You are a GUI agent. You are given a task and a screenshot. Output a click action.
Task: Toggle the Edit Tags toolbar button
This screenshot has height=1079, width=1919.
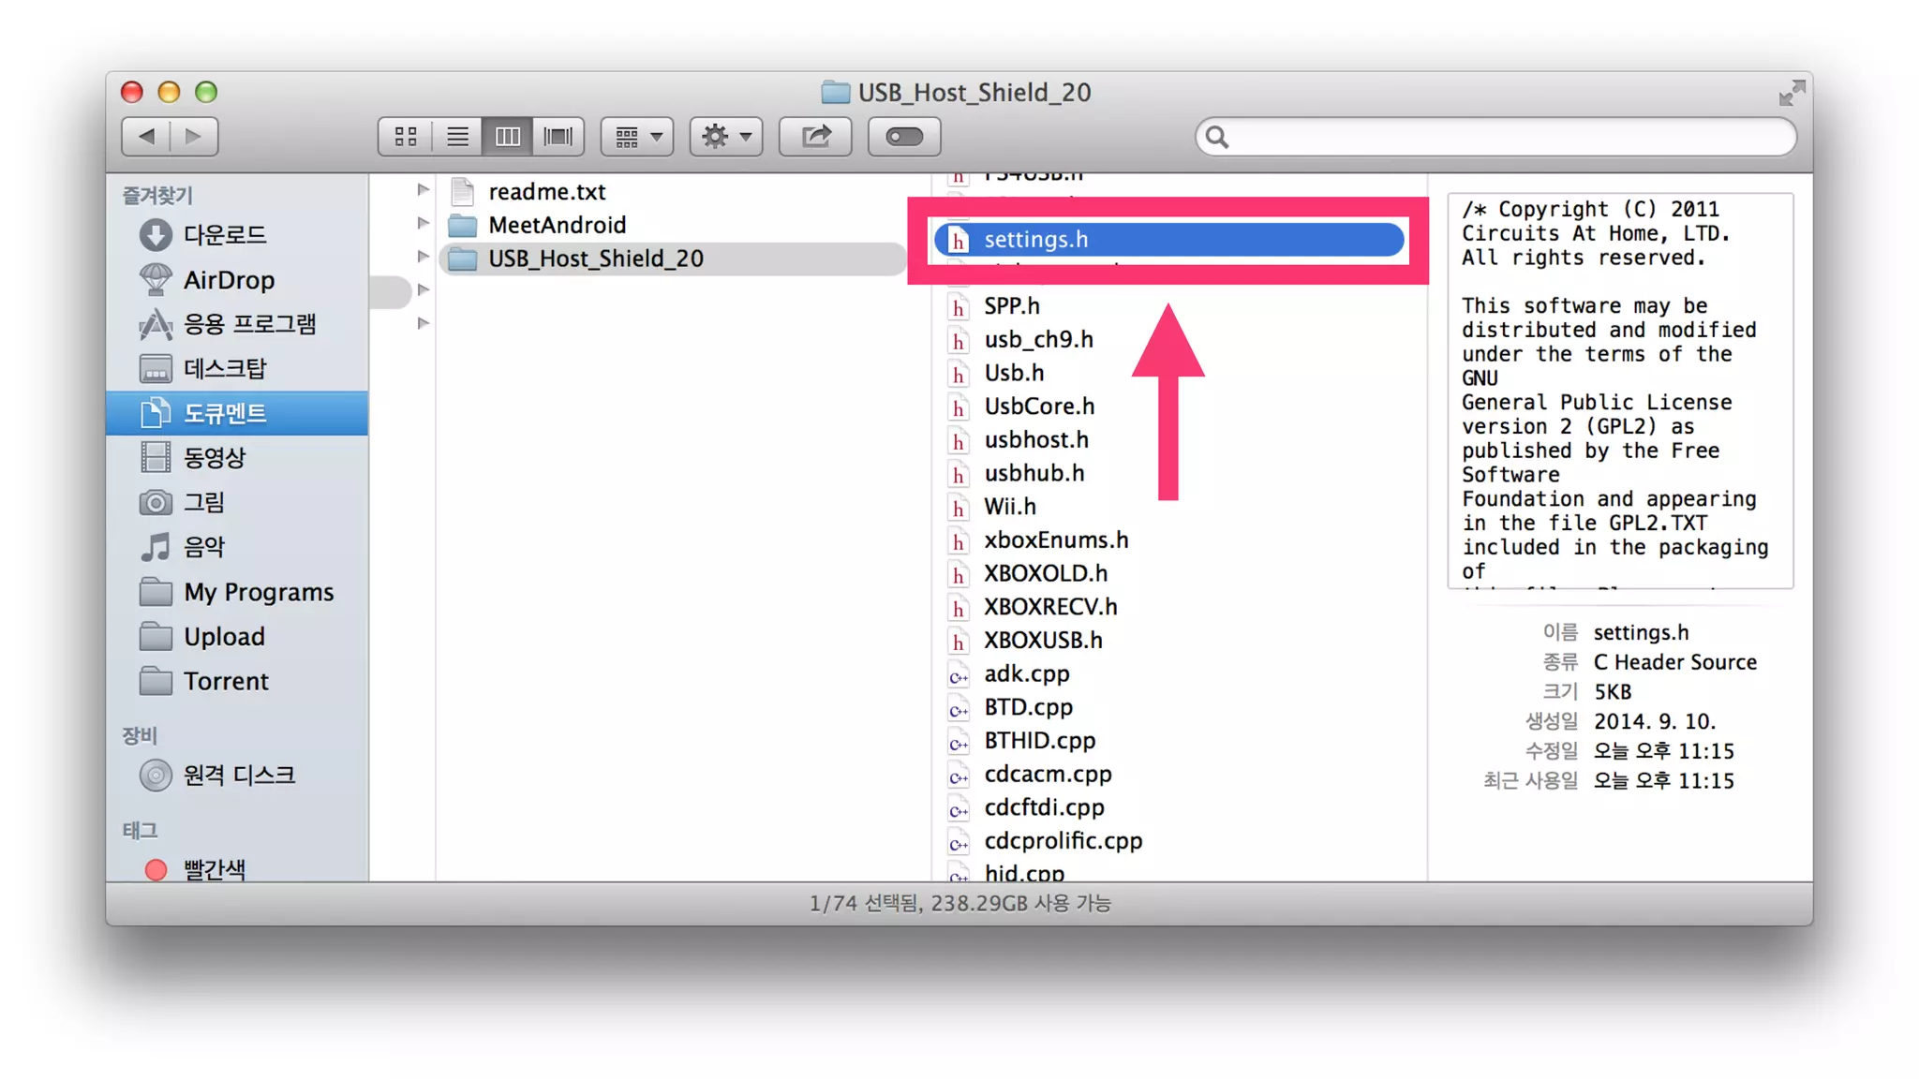point(903,137)
